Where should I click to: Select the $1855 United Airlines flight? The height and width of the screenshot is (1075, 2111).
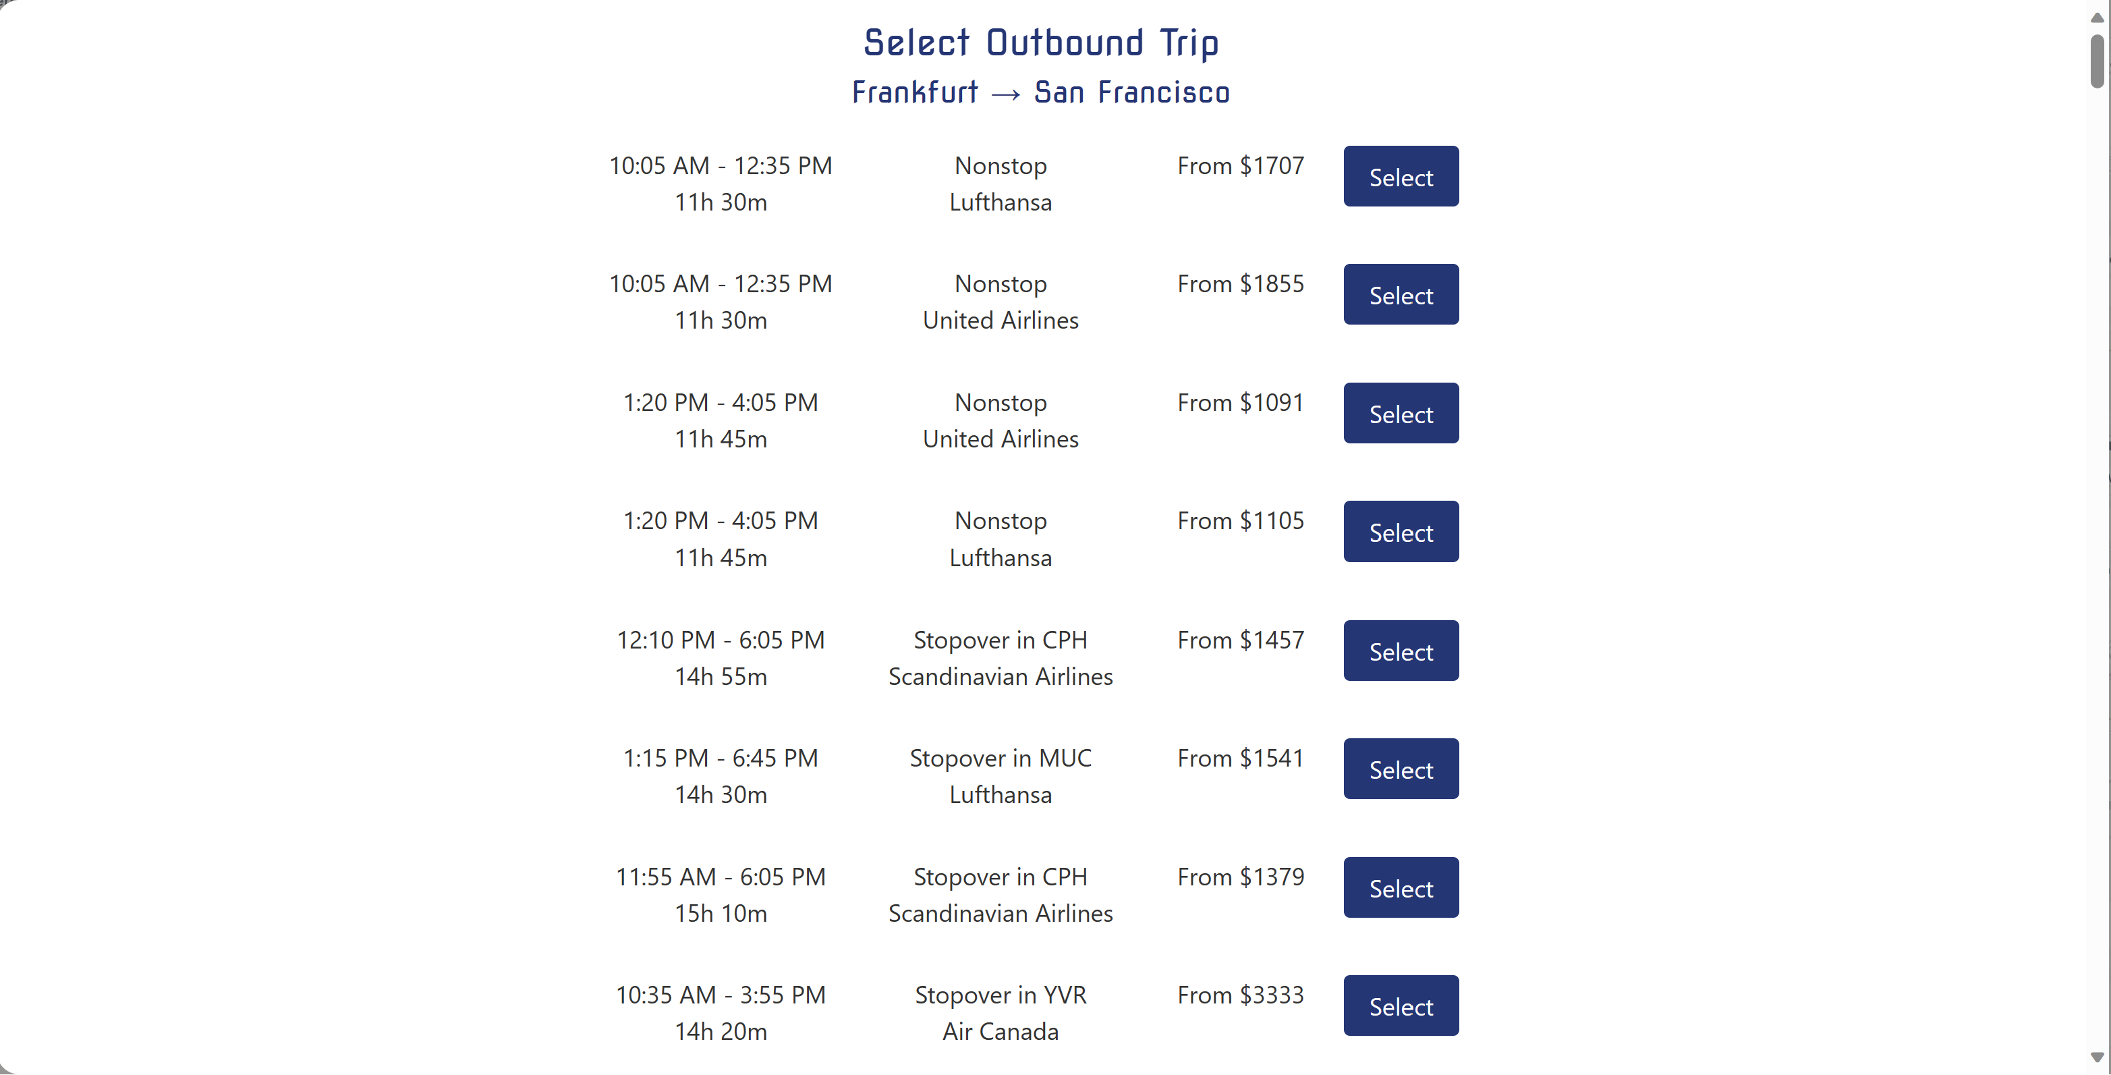[1401, 294]
